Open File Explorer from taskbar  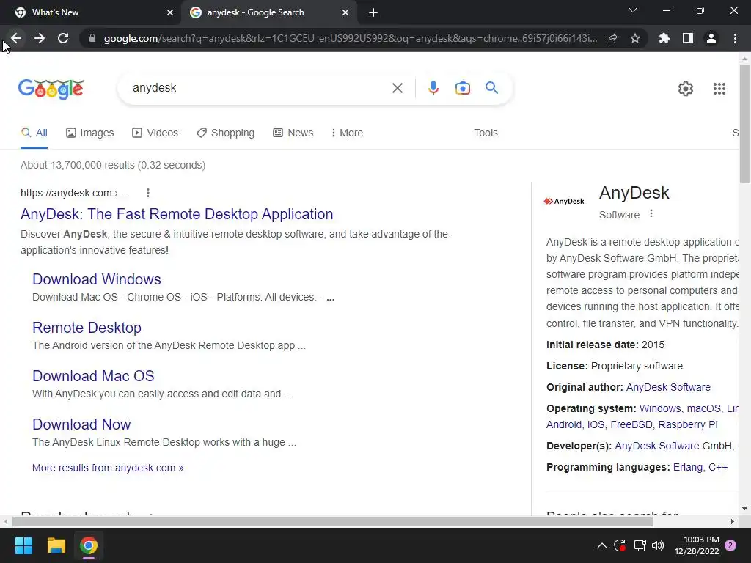pos(56,545)
